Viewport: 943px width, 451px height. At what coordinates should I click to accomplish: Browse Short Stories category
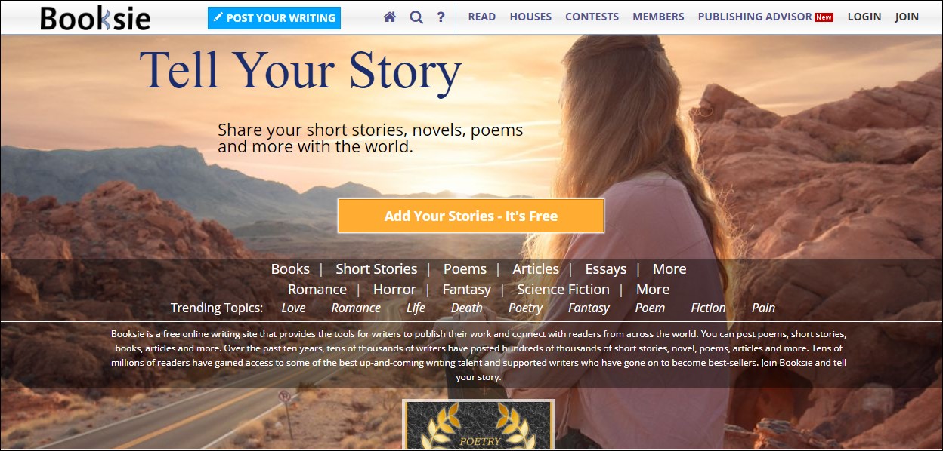coord(376,269)
